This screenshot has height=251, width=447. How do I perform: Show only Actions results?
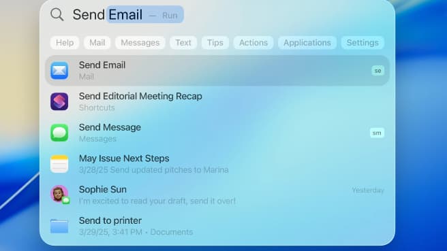pos(253,43)
